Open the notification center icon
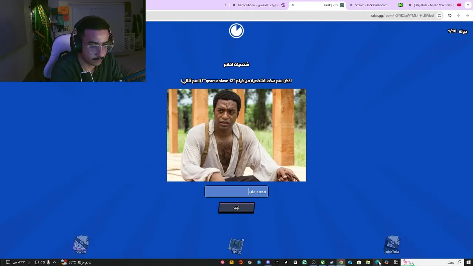The height and width of the screenshot is (266, 473). click(x=8, y=262)
